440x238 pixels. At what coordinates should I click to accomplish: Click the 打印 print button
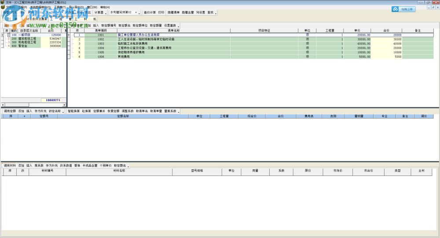coord(161,13)
